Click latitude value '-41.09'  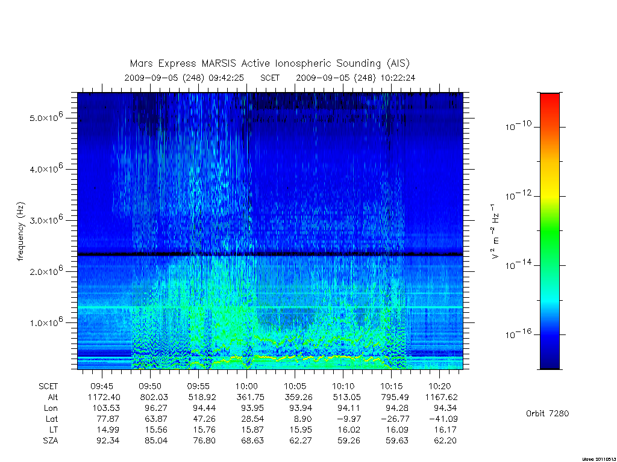click(x=443, y=419)
